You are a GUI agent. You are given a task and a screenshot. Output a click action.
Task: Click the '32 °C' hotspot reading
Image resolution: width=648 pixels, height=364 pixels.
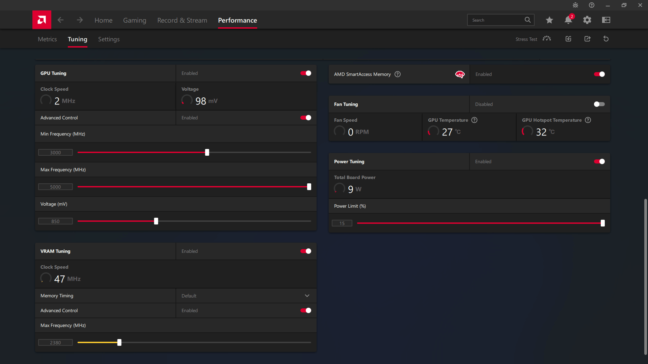(x=545, y=132)
